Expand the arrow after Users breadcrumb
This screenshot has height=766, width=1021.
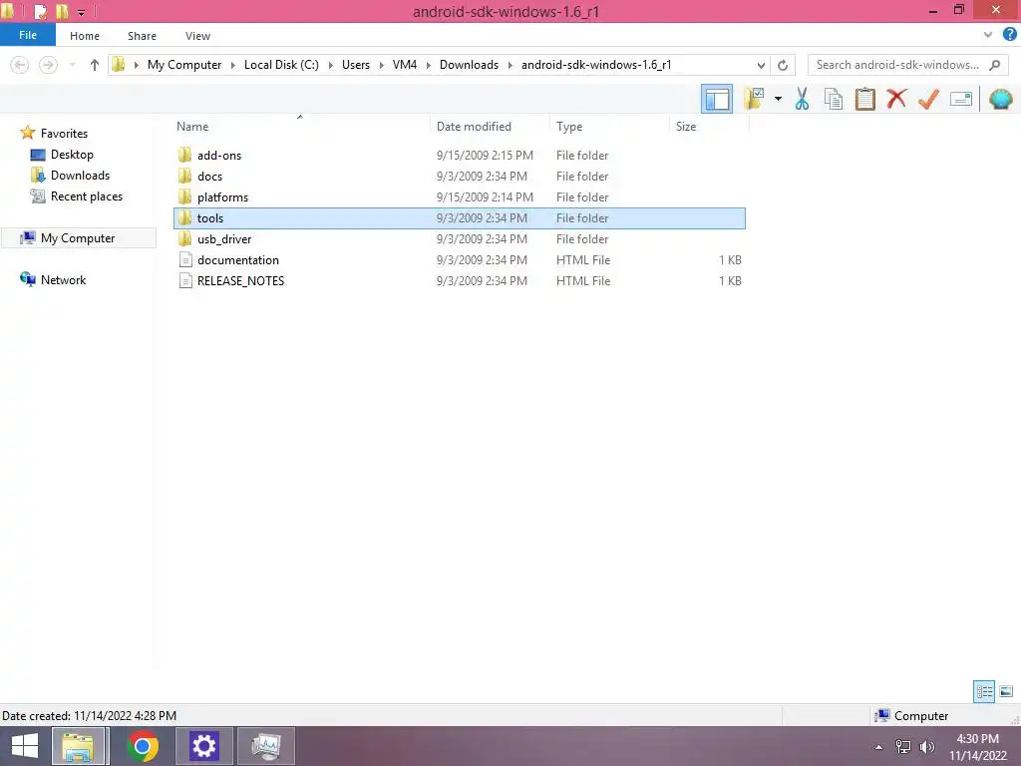click(x=382, y=65)
